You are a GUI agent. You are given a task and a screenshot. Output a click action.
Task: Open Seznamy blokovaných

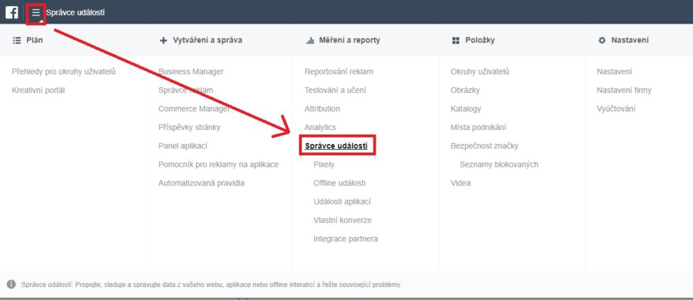point(499,164)
